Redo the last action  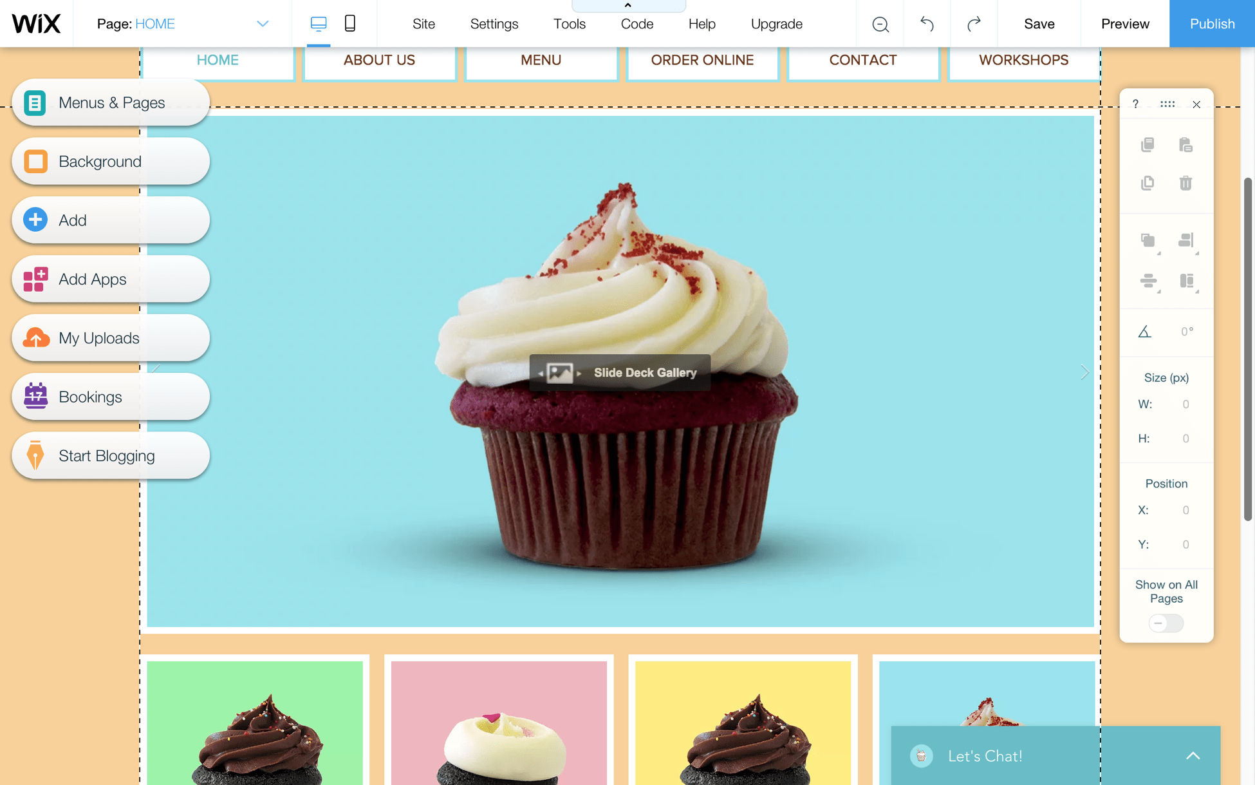[x=974, y=24]
